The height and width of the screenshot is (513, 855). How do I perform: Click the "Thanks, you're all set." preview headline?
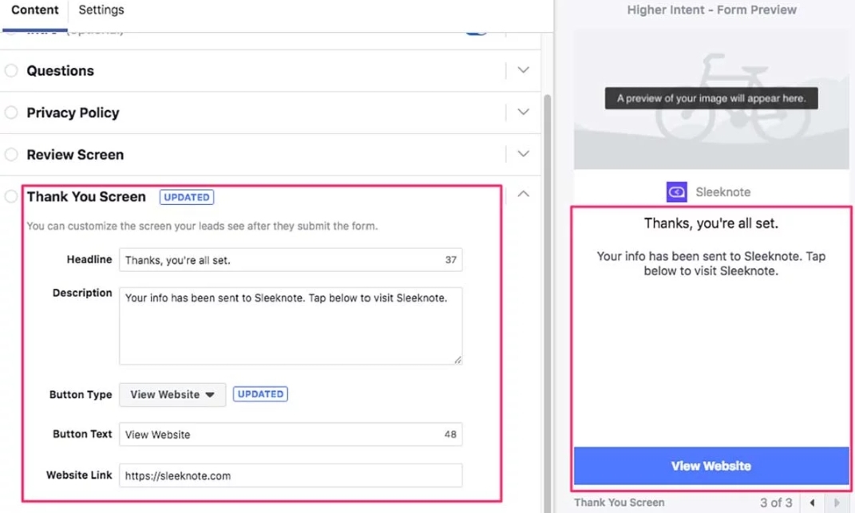[x=711, y=223]
